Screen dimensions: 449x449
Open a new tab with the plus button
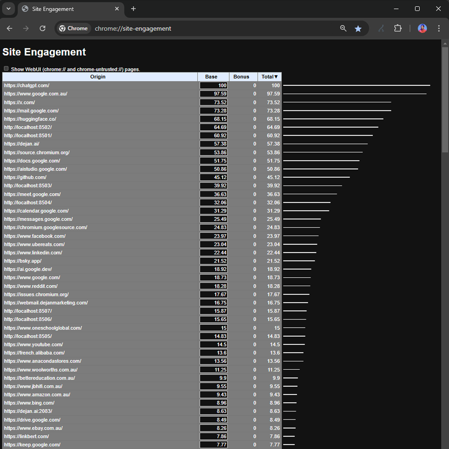pyautogui.click(x=133, y=9)
